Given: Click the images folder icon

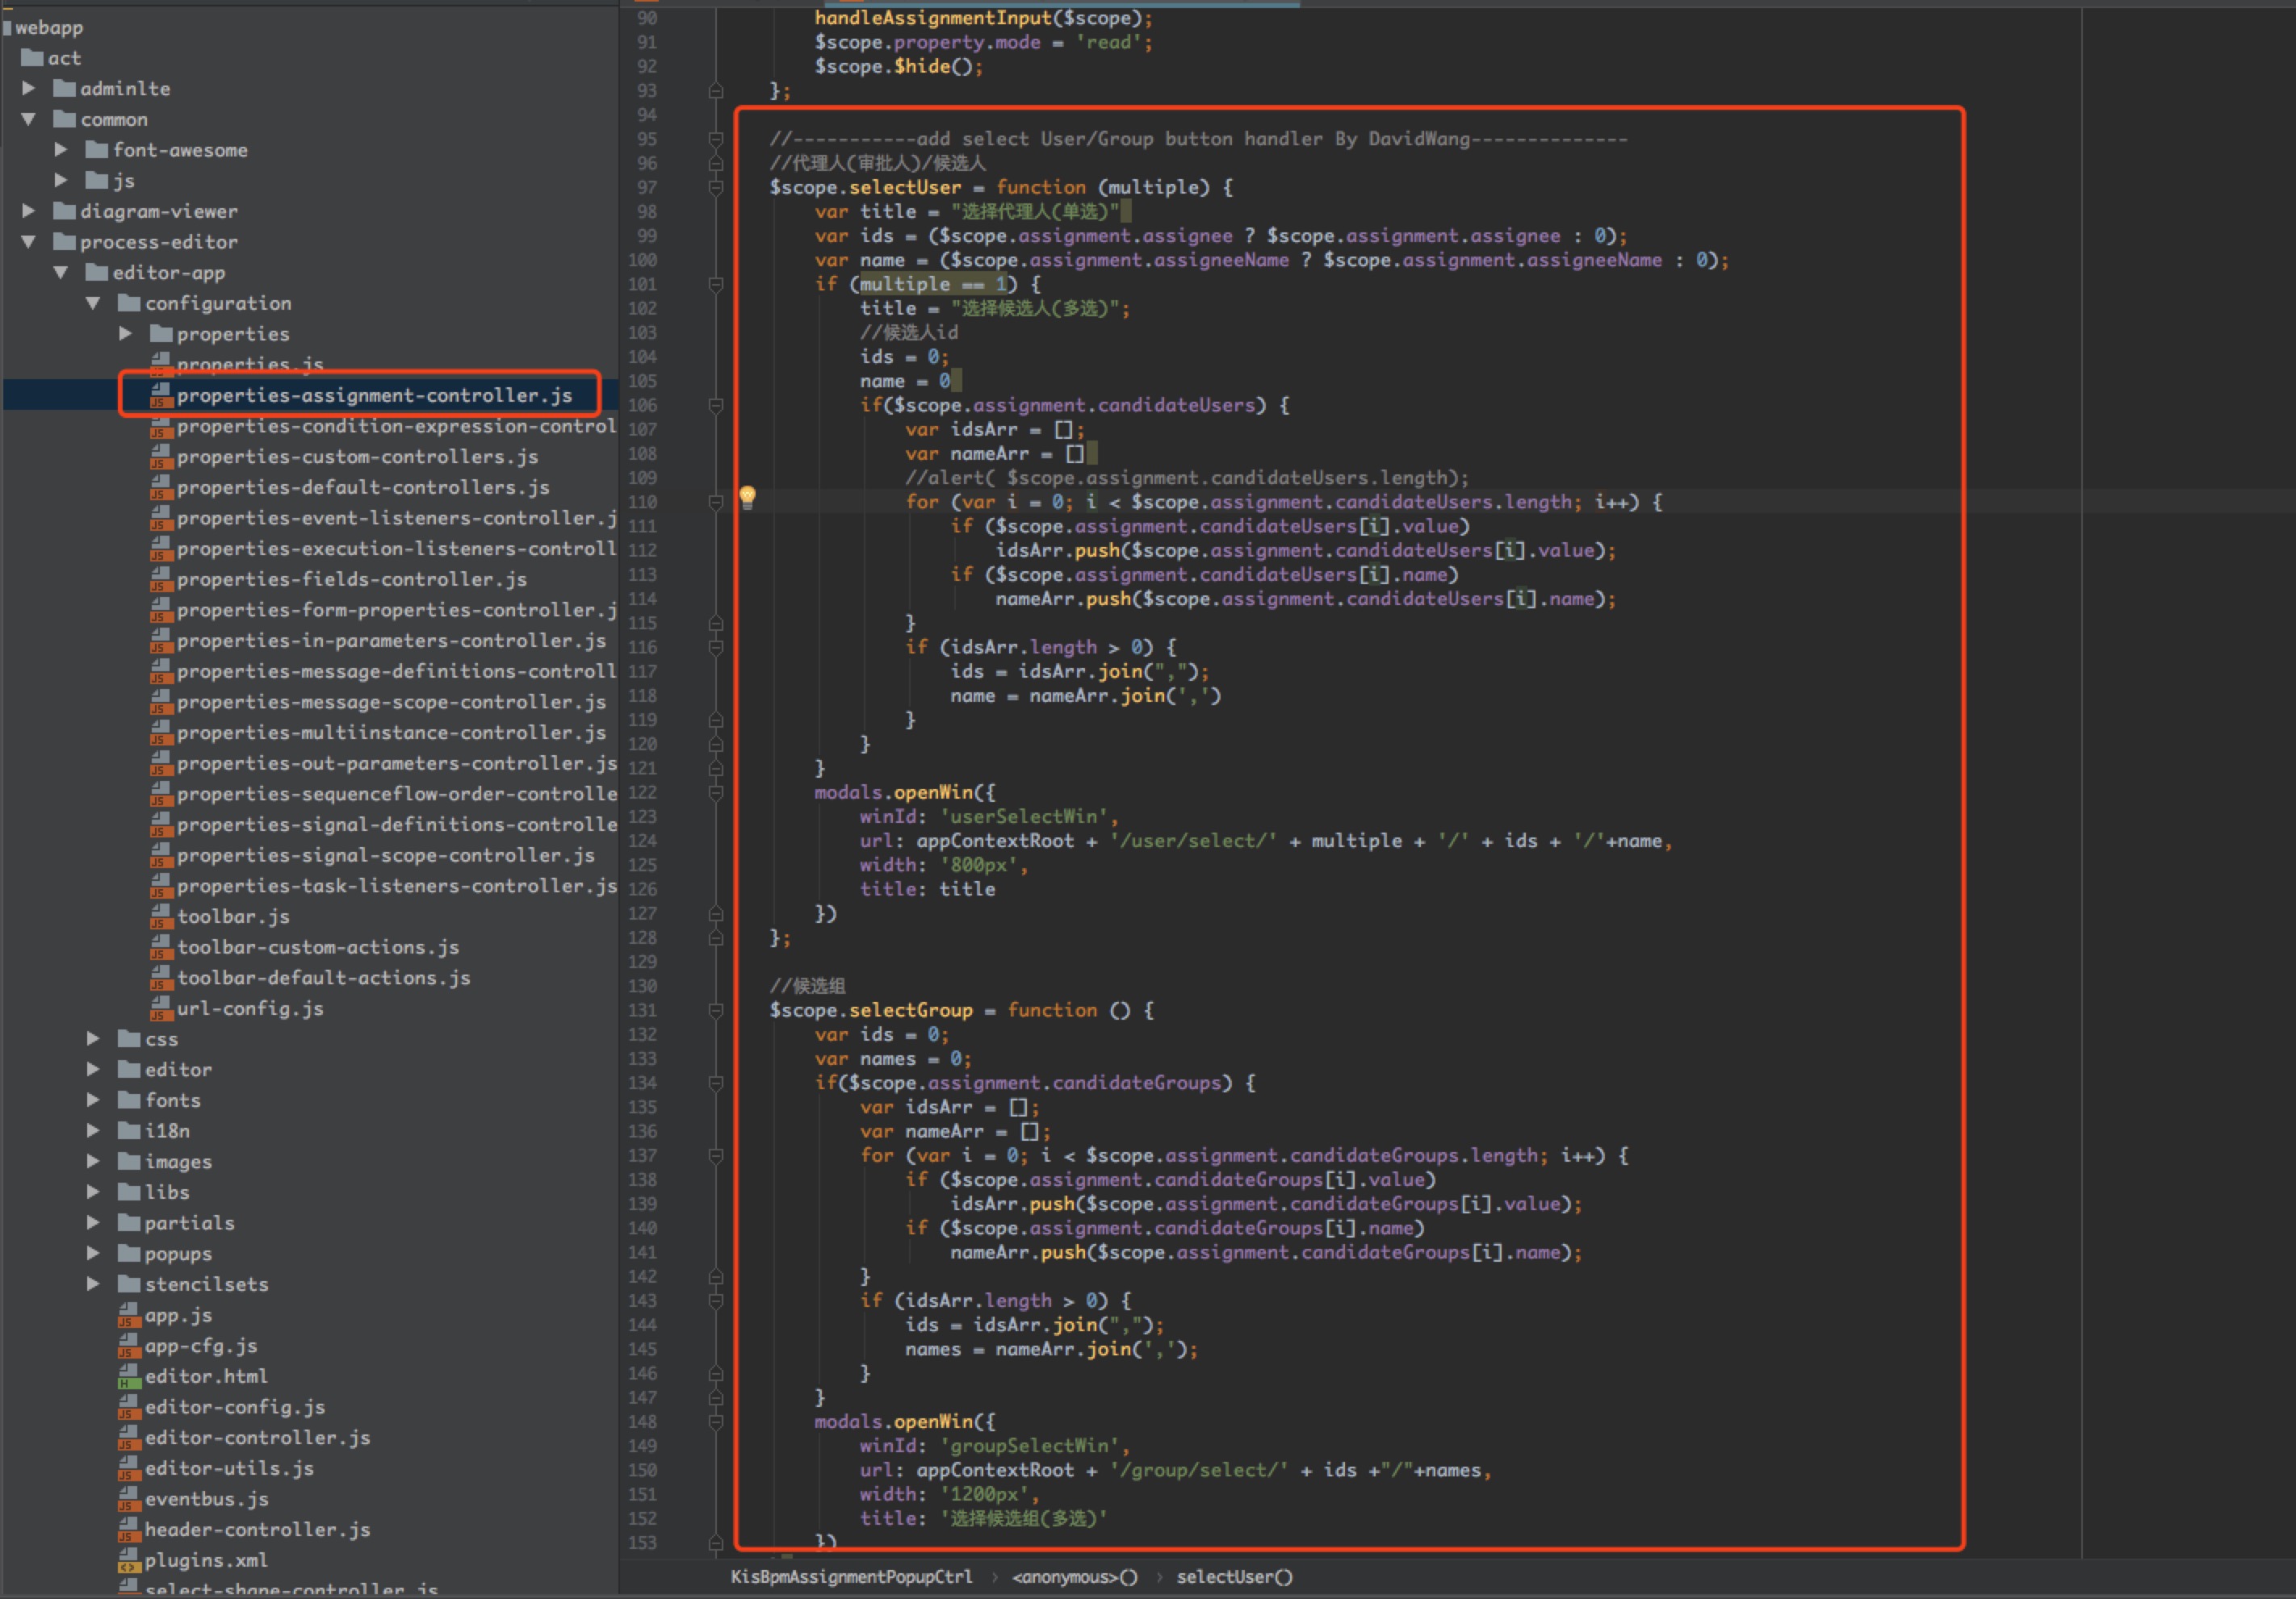Looking at the screenshot, I should coord(129,1161).
